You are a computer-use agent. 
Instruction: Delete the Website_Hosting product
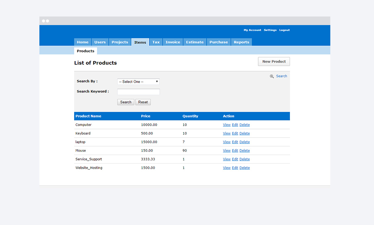pos(245,168)
